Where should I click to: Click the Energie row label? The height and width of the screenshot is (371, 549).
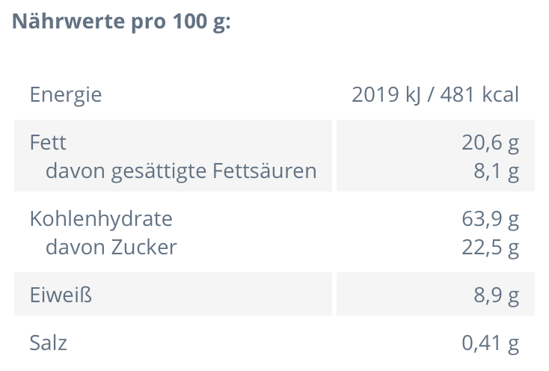click(x=65, y=95)
